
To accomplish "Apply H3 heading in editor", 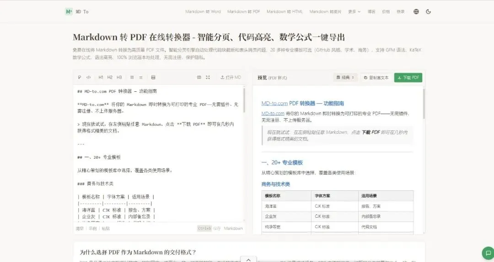I will click(x=119, y=78).
